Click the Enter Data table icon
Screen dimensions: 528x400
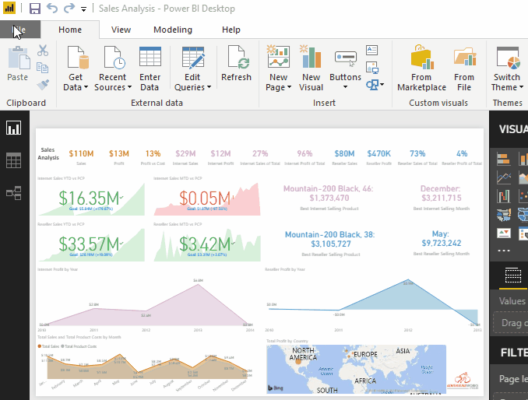pyautogui.click(x=150, y=57)
